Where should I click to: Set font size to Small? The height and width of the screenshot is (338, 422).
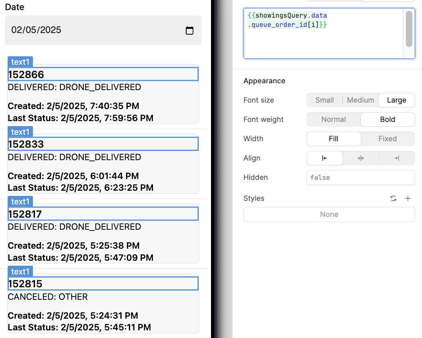tap(325, 100)
